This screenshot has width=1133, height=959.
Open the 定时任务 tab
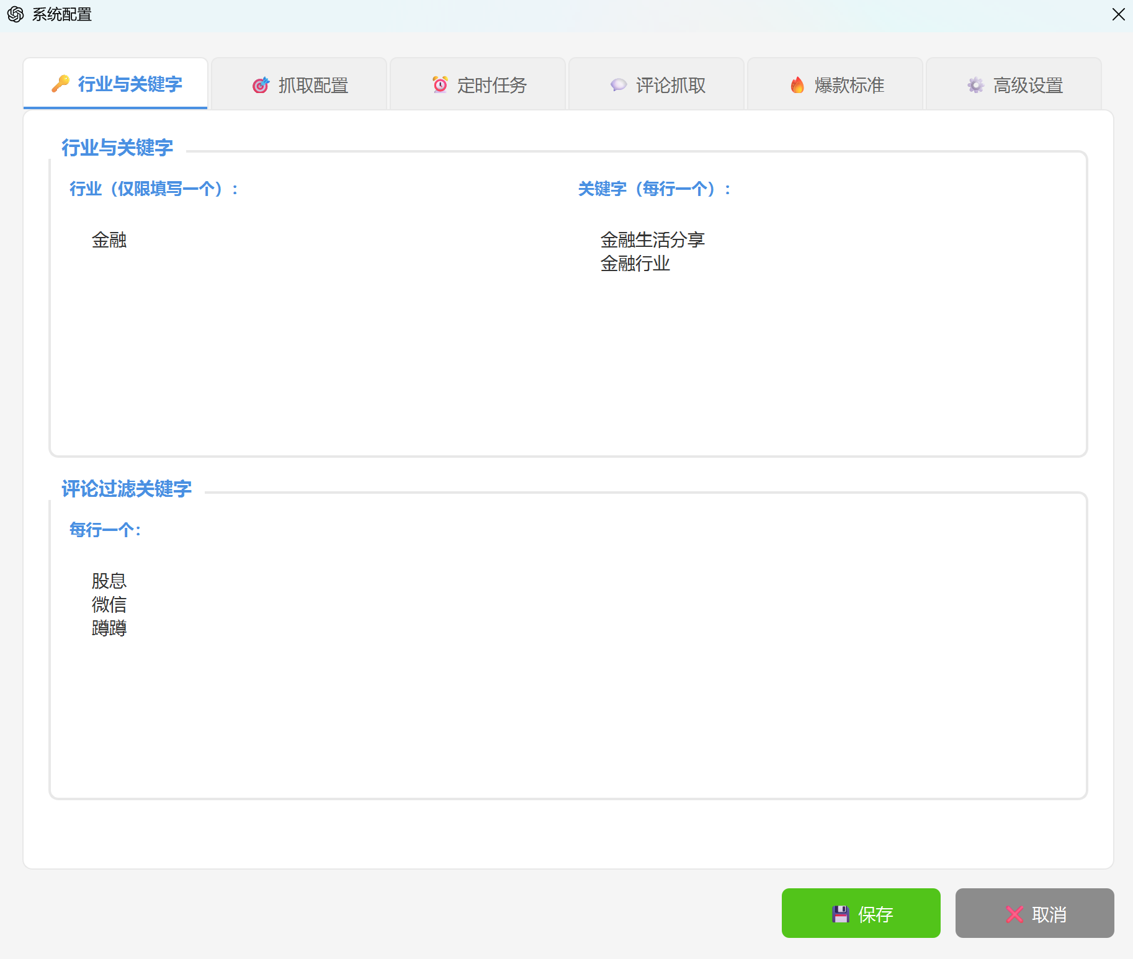(478, 85)
